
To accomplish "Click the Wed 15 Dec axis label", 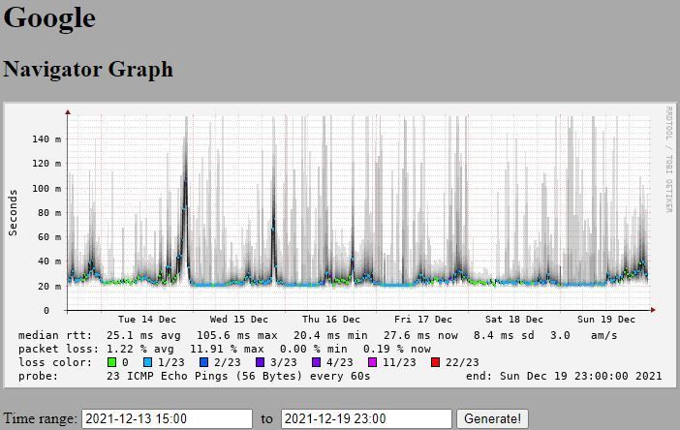I will coord(239,320).
